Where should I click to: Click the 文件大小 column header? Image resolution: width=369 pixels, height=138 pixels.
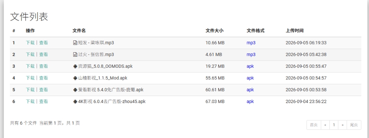(x=214, y=31)
